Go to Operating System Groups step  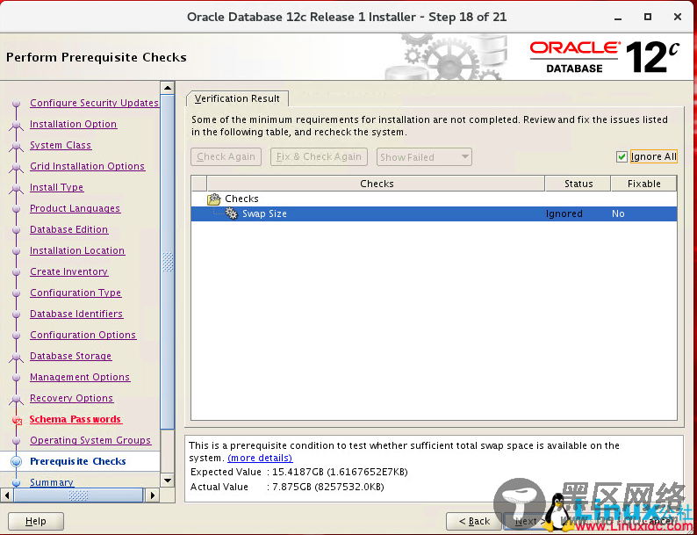pyautogui.click(x=90, y=440)
